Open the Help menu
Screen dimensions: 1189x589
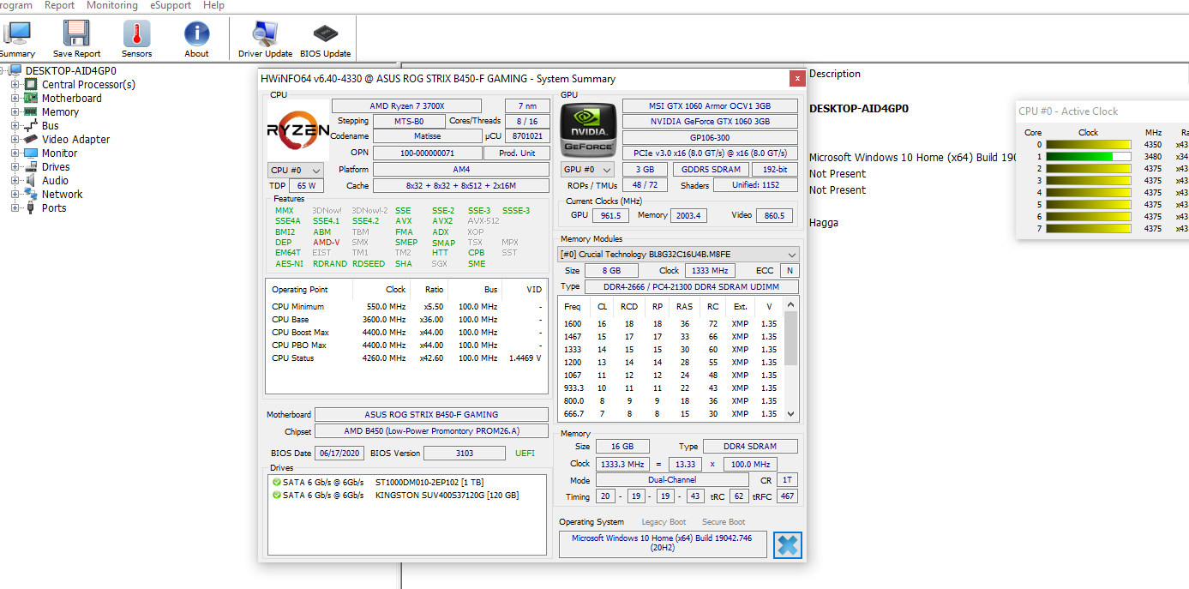[213, 5]
